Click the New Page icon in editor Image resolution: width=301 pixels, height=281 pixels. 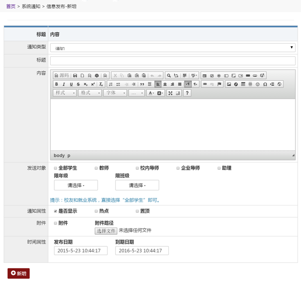pos(82,75)
